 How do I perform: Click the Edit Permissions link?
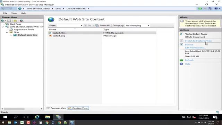point(195,48)
